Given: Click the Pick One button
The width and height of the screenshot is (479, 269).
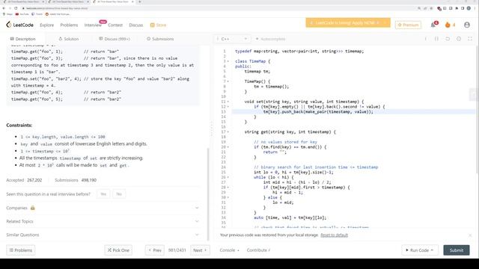Looking at the screenshot, I should click(x=118, y=250).
